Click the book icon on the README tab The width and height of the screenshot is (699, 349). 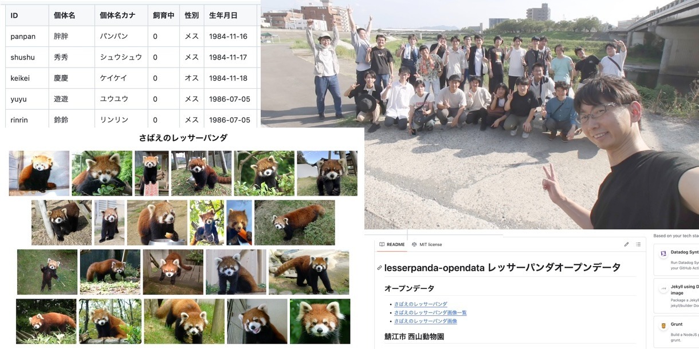(x=382, y=244)
